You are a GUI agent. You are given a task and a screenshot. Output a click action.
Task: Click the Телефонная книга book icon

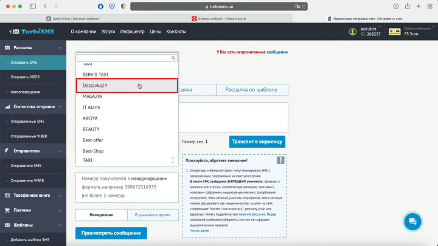(x=7, y=195)
